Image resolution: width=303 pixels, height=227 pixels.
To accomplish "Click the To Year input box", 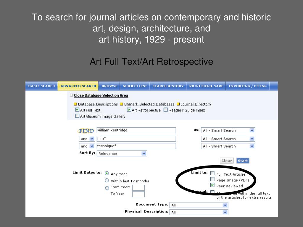I will (x=138, y=194).
